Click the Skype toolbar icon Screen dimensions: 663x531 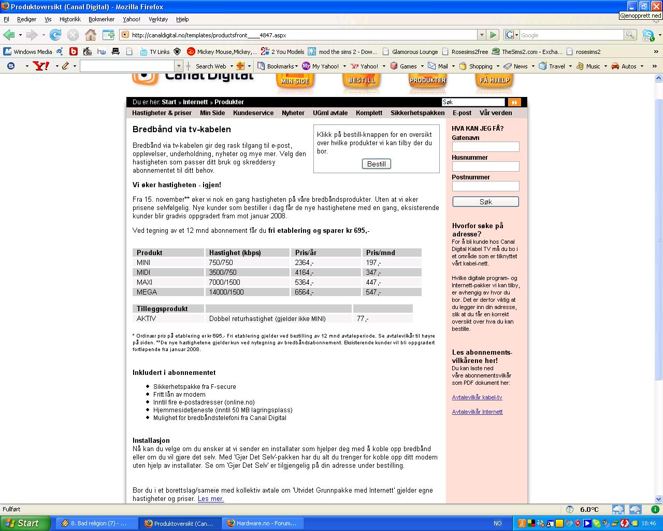pos(647,35)
